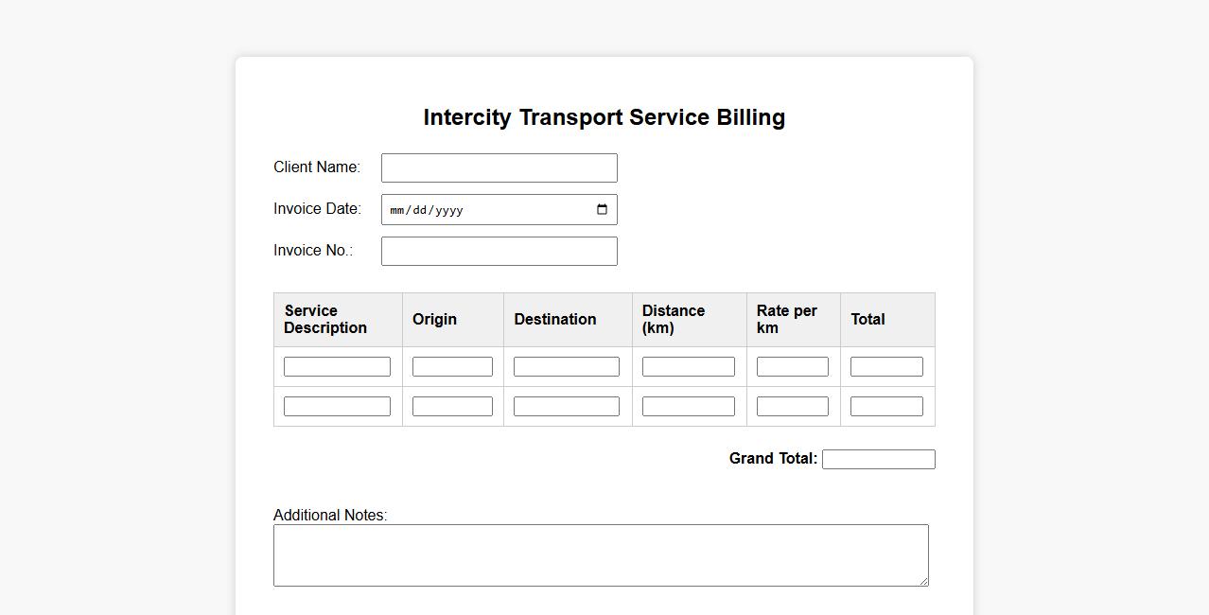This screenshot has height=615, width=1209.
Task: Open the Invoice Date calendar picker icon
Action: pyautogui.click(x=602, y=210)
